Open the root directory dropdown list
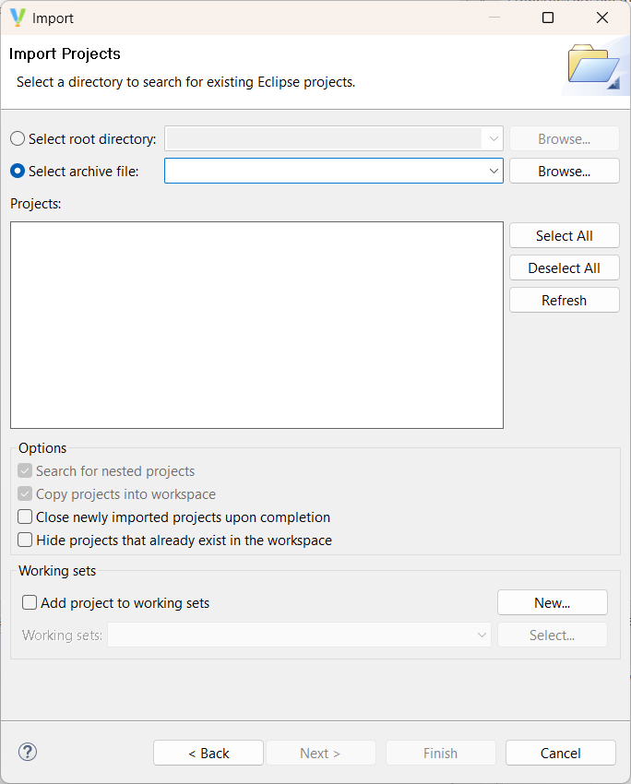The image size is (631, 784). [x=494, y=138]
